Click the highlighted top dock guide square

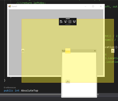coord(68,51)
